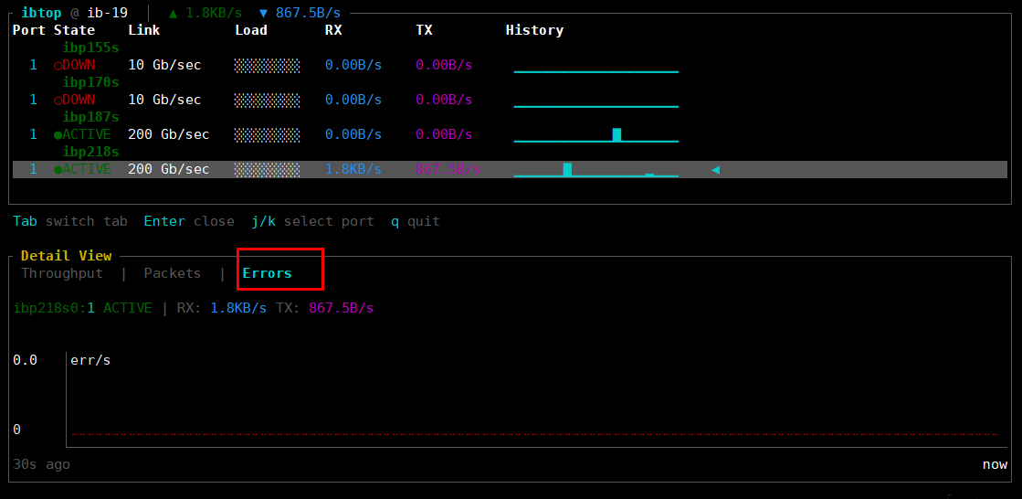This screenshot has width=1022, height=499.
Task: Click the red DOWN indicator under ibp170s
Action: click(75, 100)
